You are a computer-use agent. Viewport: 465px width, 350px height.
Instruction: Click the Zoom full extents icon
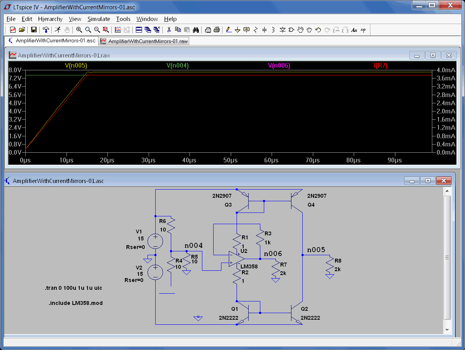(105, 30)
